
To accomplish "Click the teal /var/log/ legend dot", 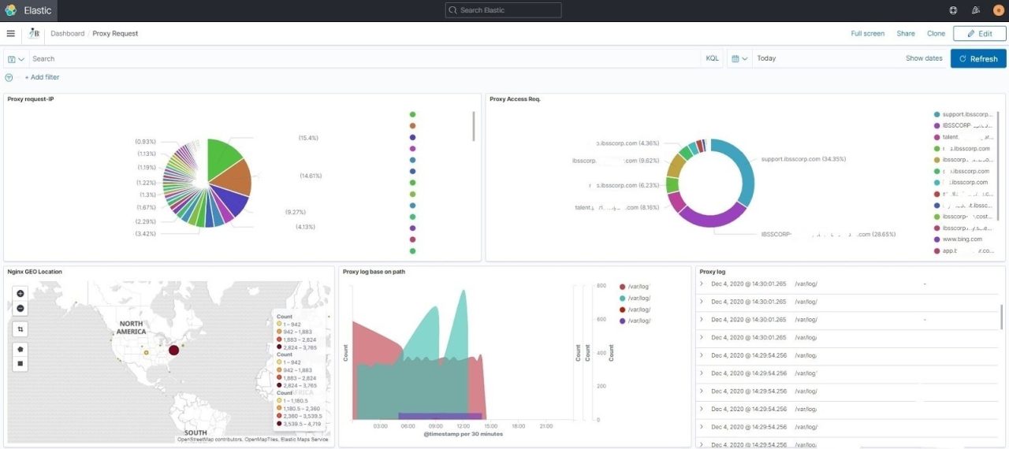I will pos(623,298).
